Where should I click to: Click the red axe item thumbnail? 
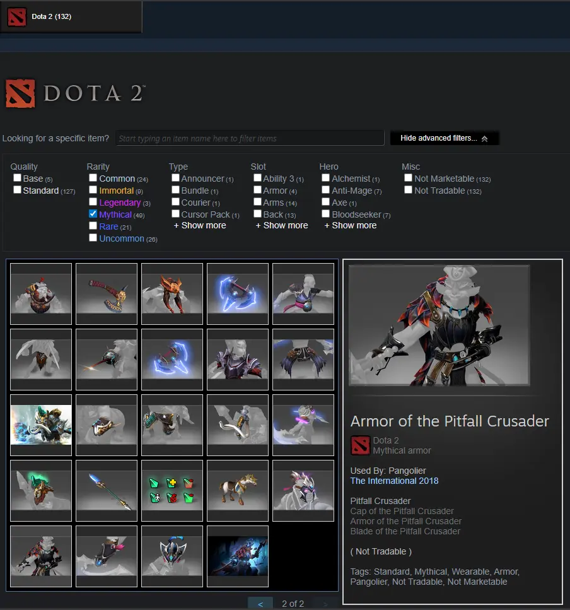(106, 293)
